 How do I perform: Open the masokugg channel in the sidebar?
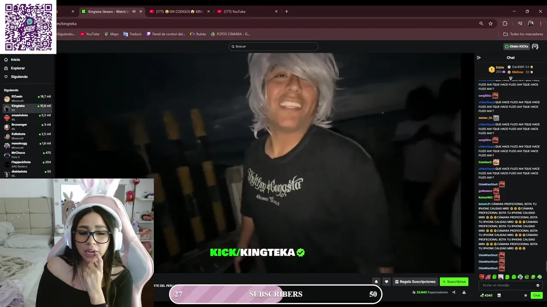27,145
